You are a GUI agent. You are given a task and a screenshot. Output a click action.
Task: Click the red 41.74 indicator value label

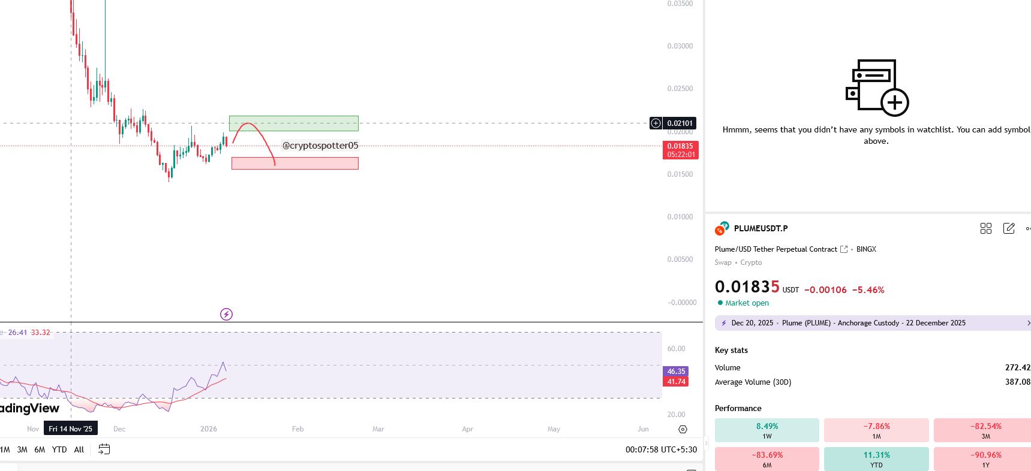676,382
